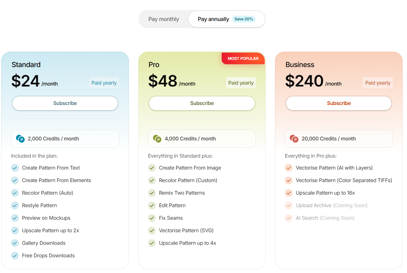Click the MOST POPULAR ribbon badge
The height and width of the screenshot is (273, 407).
243,58
